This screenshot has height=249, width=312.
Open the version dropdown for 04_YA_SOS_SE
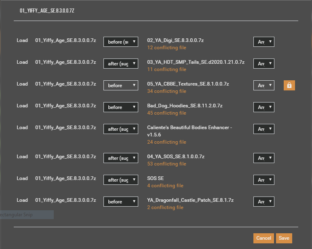pyautogui.click(x=264, y=158)
